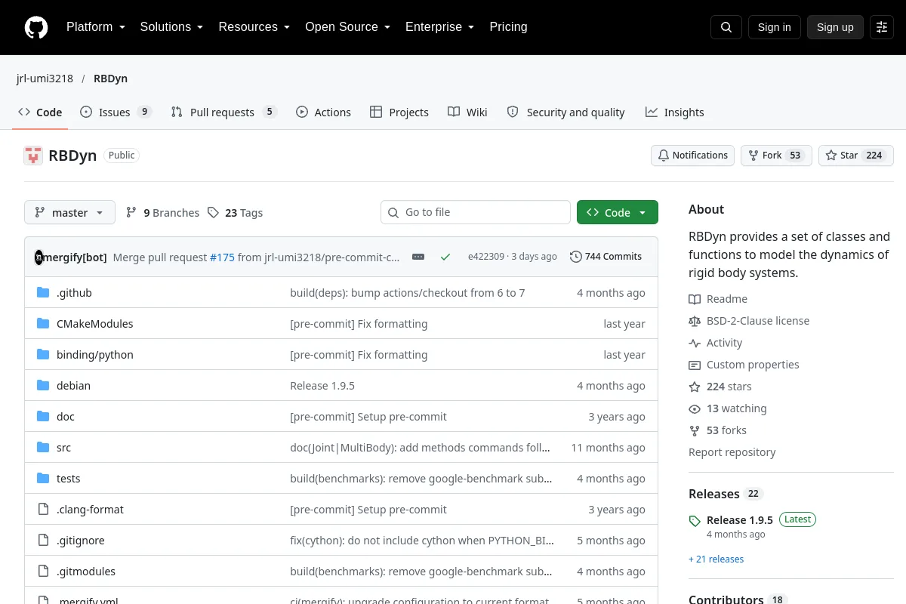Image resolution: width=906 pixels, height=604 pixels.
Task: Click the .clang-format file icon
Action: [43, 510]
